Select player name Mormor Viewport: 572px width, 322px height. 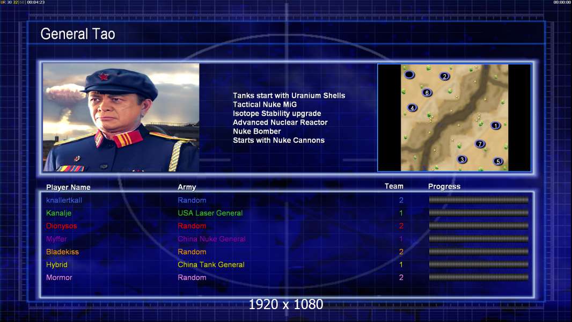coord(59,277)
